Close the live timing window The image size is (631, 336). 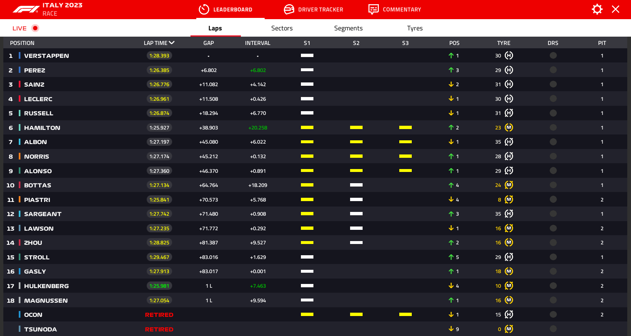[x=616, y=9]
